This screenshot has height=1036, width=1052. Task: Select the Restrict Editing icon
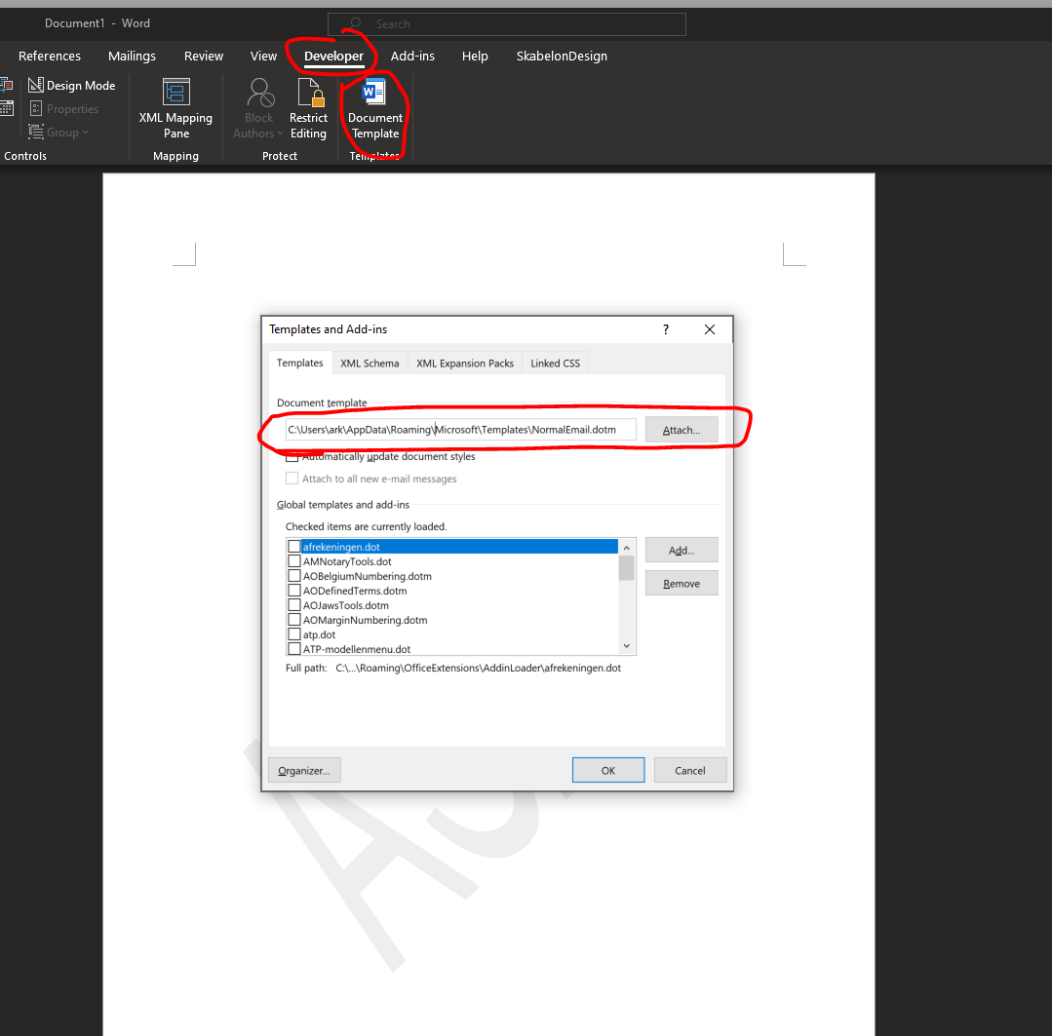(309, 93)
